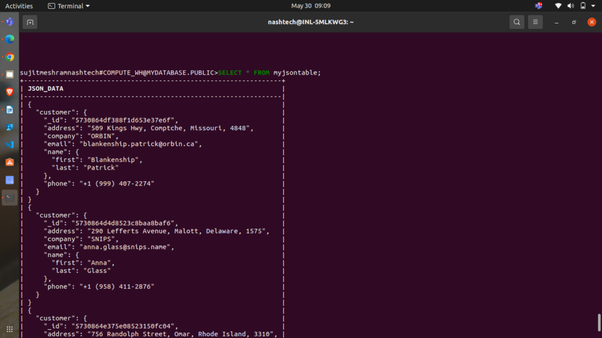Launch Microsoft Edge from the dock
The image size is (602, 338).
click(x=9, y=39)
